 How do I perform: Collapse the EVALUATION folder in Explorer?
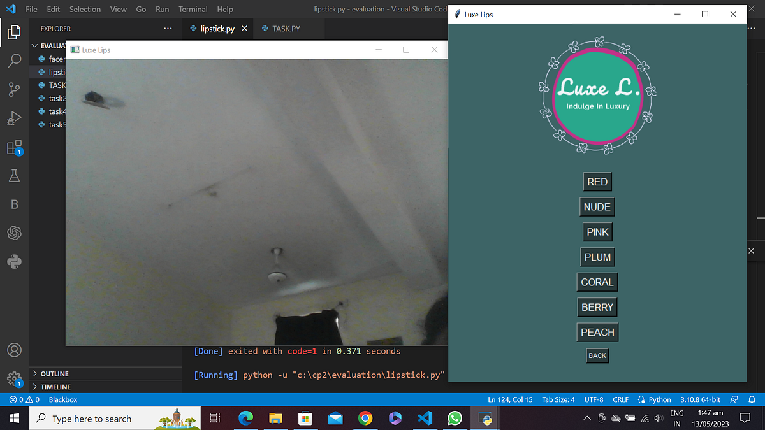coord(35,45)
